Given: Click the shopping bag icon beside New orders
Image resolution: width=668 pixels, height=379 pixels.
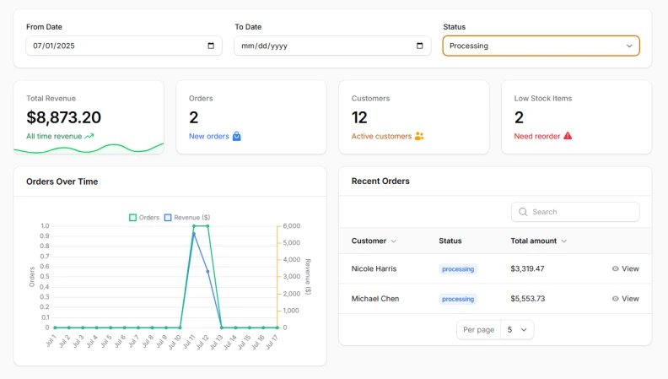Looking at the screenshot, I should [x=236, y=136].
